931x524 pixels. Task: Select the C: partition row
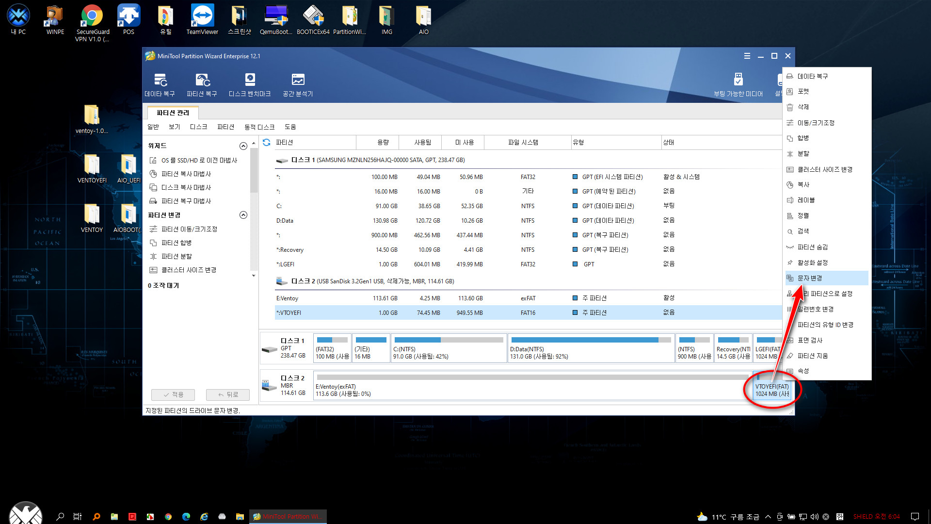point(528,206)
